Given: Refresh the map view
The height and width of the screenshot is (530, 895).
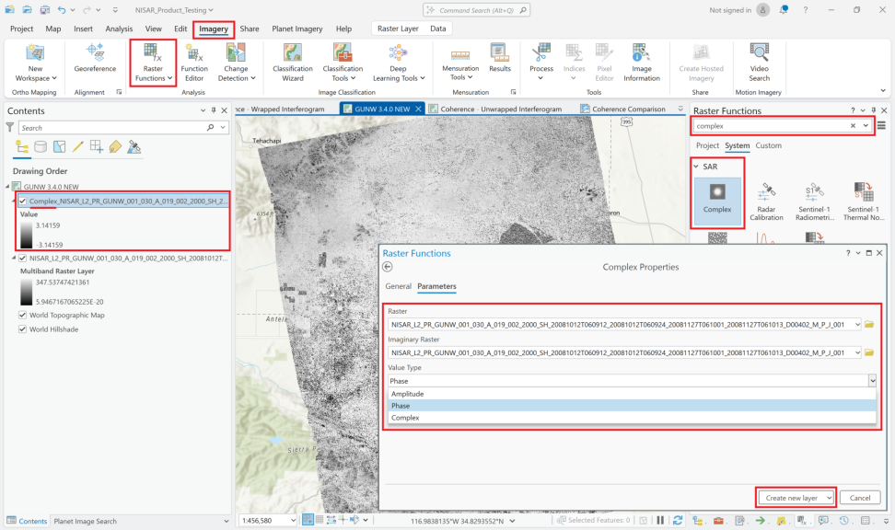Looking at the screenshot, I should (x=678, y=520).
